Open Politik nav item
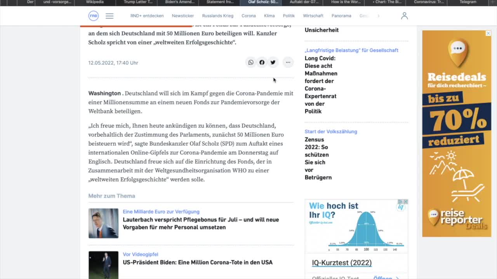Image resolution: width=497 pixels, height=279 pixels. tap(289, 16)
